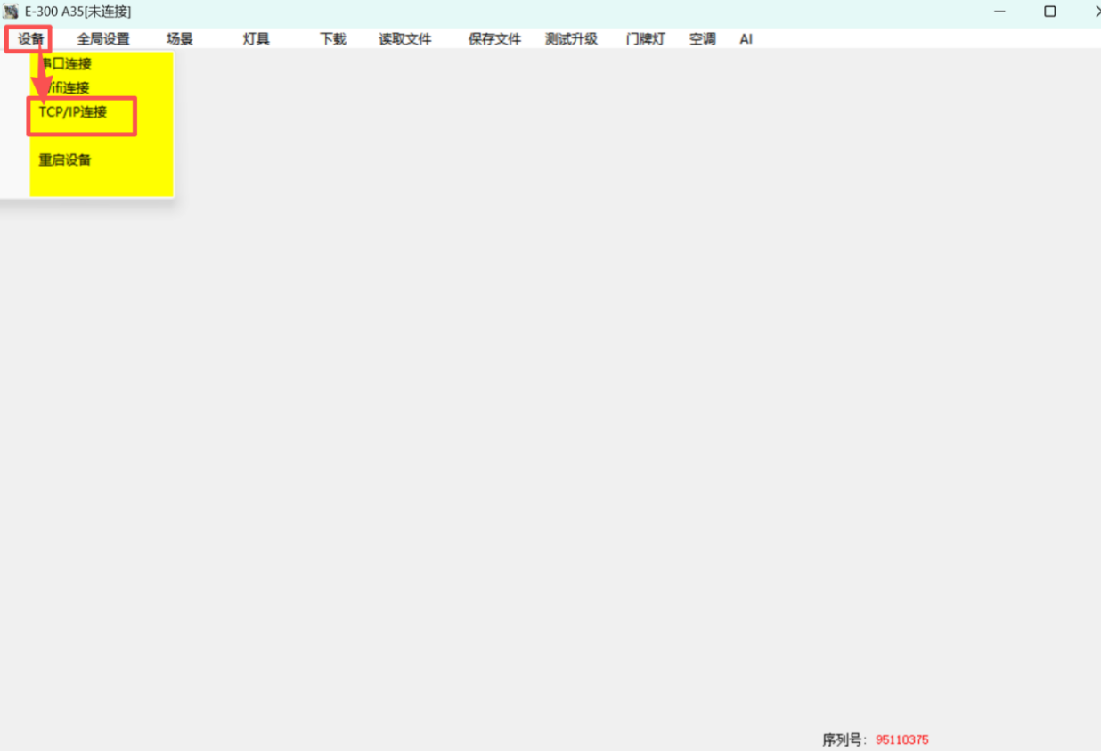Open the 全局设置 menu
This screenshot has width=1101, height=751.
pyautogui.click(x=103, y=39)
